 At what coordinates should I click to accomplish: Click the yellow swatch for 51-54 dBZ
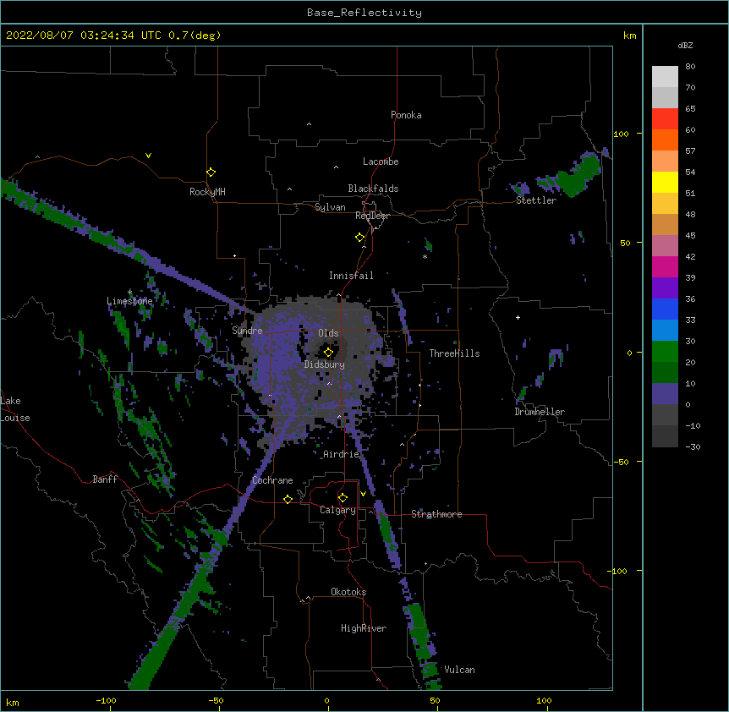pyautogui.click(x=665, y=182)
